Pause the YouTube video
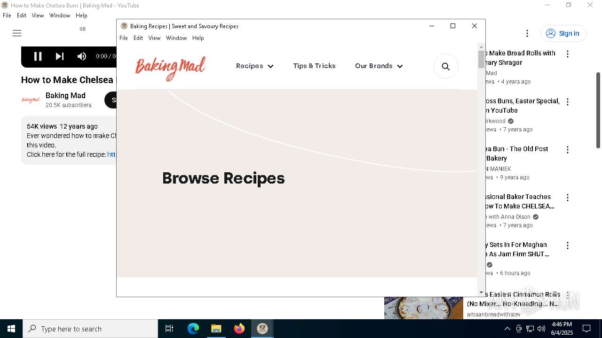This screenshot has height=338, width=602. pos(38,56)
